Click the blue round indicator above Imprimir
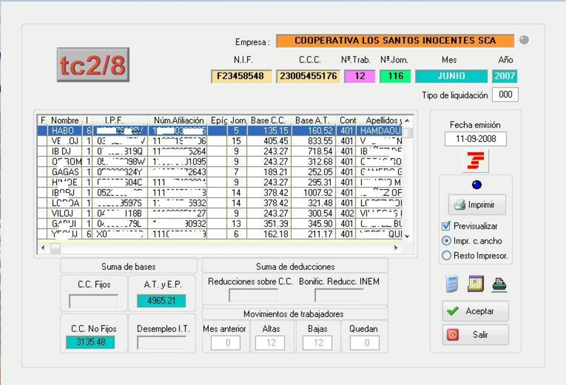 tap(476, 185)
